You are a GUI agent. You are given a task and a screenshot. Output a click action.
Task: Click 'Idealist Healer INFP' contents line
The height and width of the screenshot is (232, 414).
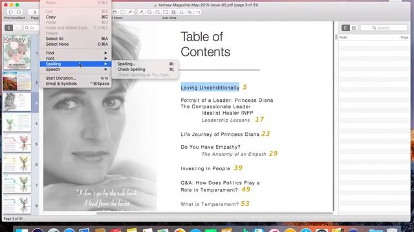[227, 113]
